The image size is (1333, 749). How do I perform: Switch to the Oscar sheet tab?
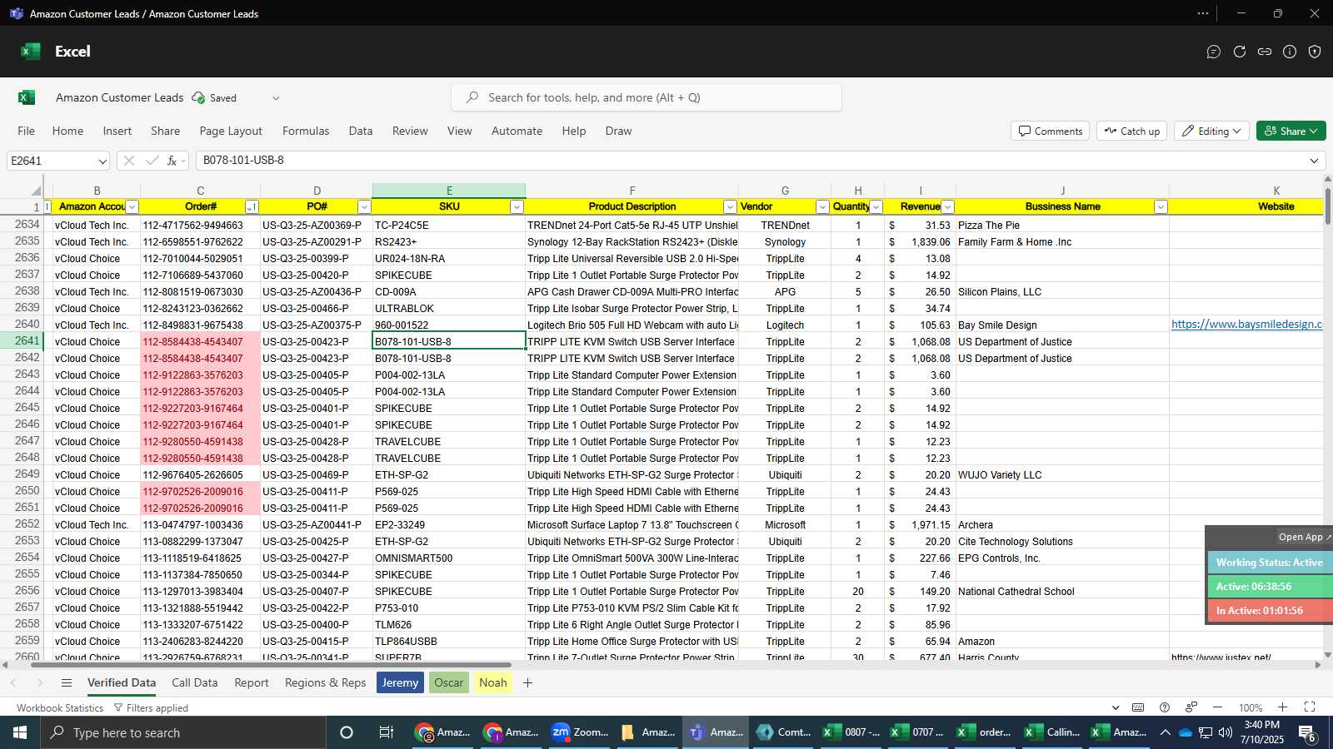(x=448, y=683)
